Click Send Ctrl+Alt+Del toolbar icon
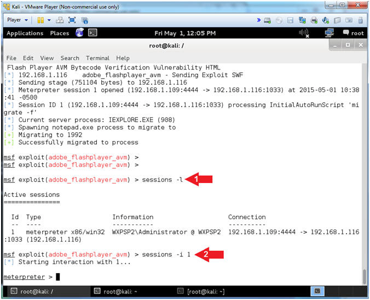The height and width of the screenshot is (300, 370). tap(60, 20)
